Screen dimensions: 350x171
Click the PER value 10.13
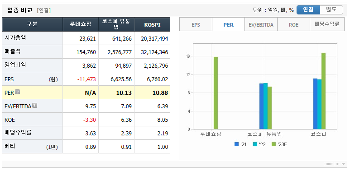click(x=124, y=93)
